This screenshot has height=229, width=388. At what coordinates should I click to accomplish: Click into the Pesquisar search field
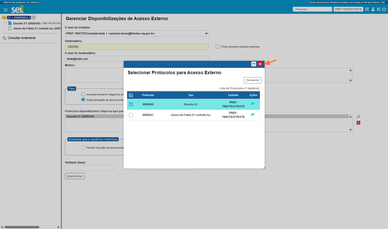click(x=312, y=9)
